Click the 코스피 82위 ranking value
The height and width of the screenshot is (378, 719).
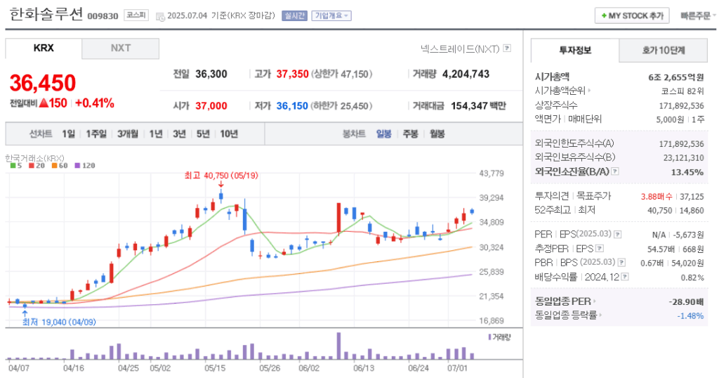(682, 91)
